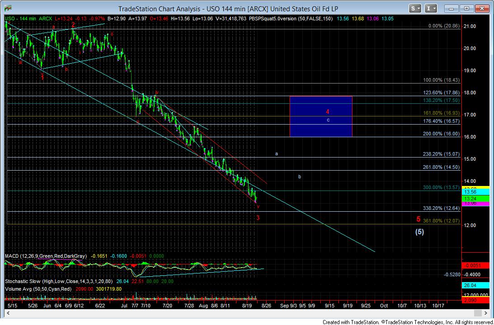
Task: Select the 'Volume Avg (50,50,Cyan,Red)' label
Action: (x=38, y=289)
